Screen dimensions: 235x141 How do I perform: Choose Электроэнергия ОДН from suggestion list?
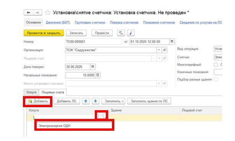74,126
